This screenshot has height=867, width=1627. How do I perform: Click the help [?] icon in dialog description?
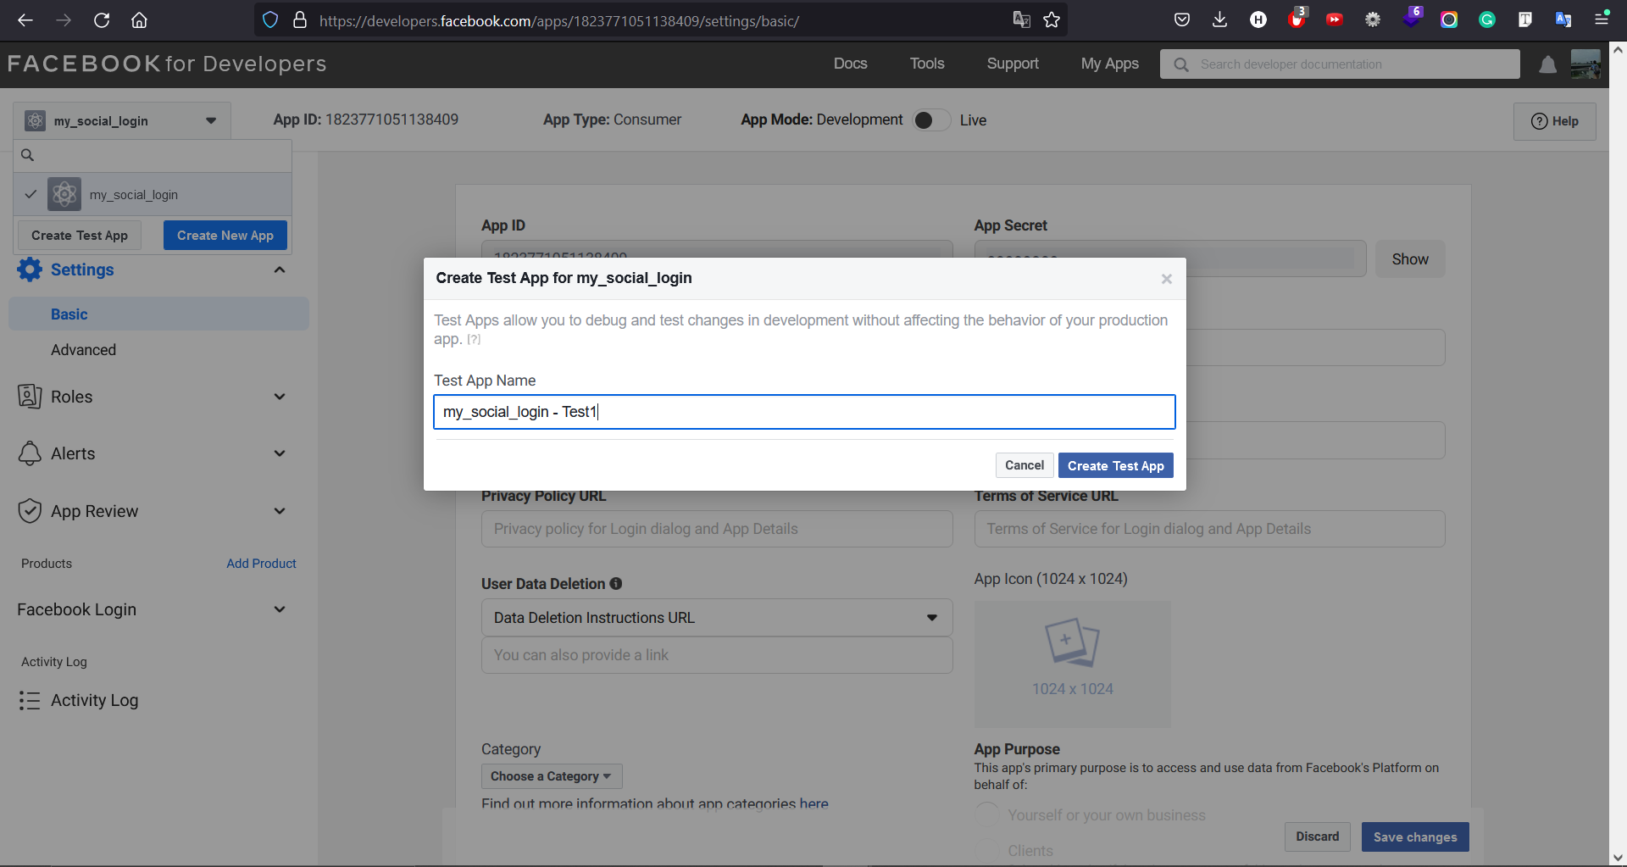pos(474,340)
